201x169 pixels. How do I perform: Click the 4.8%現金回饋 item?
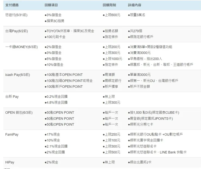click(56, 103)
